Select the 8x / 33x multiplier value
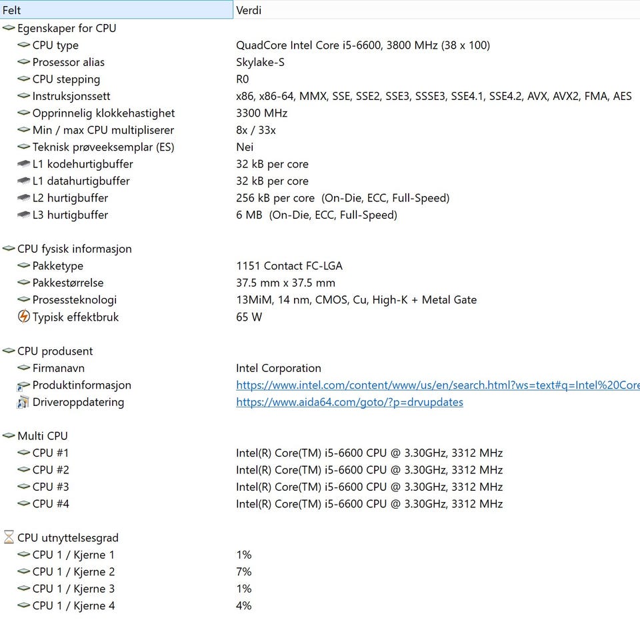The height and width of the screenshot is (626, 640). pyautogui.click(x=255, y=130)
